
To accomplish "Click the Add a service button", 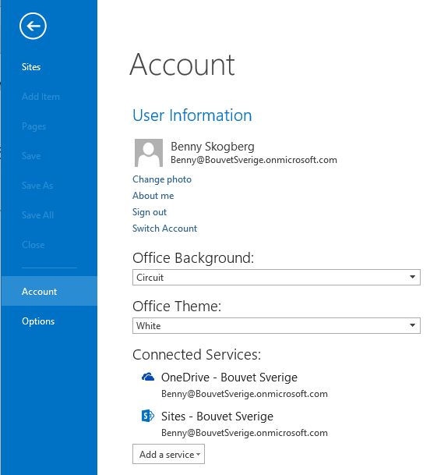I will pos(168,454).
